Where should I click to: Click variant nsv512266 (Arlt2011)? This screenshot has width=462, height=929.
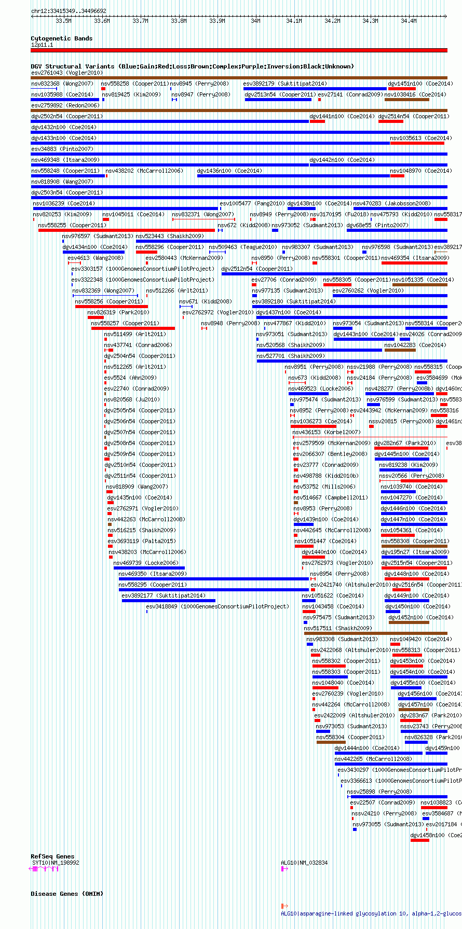[x=177, y=290]
